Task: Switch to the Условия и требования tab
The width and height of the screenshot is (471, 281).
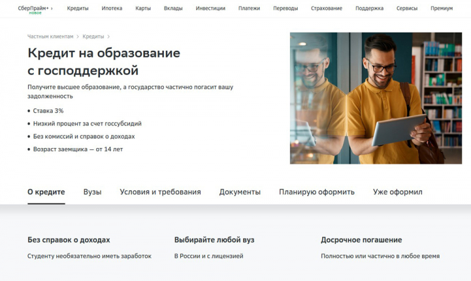Action: click(160, 192)
